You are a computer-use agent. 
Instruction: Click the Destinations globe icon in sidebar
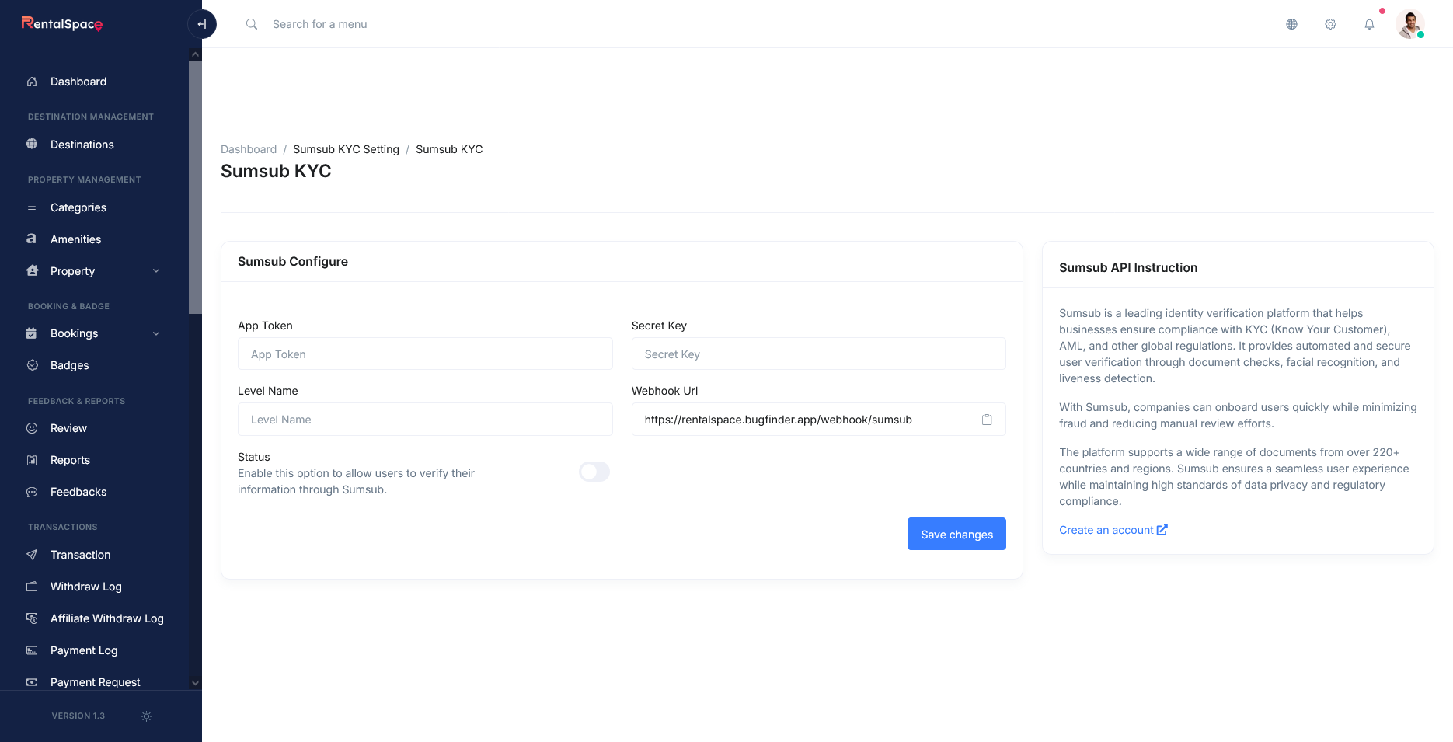(x=32, y=144)
